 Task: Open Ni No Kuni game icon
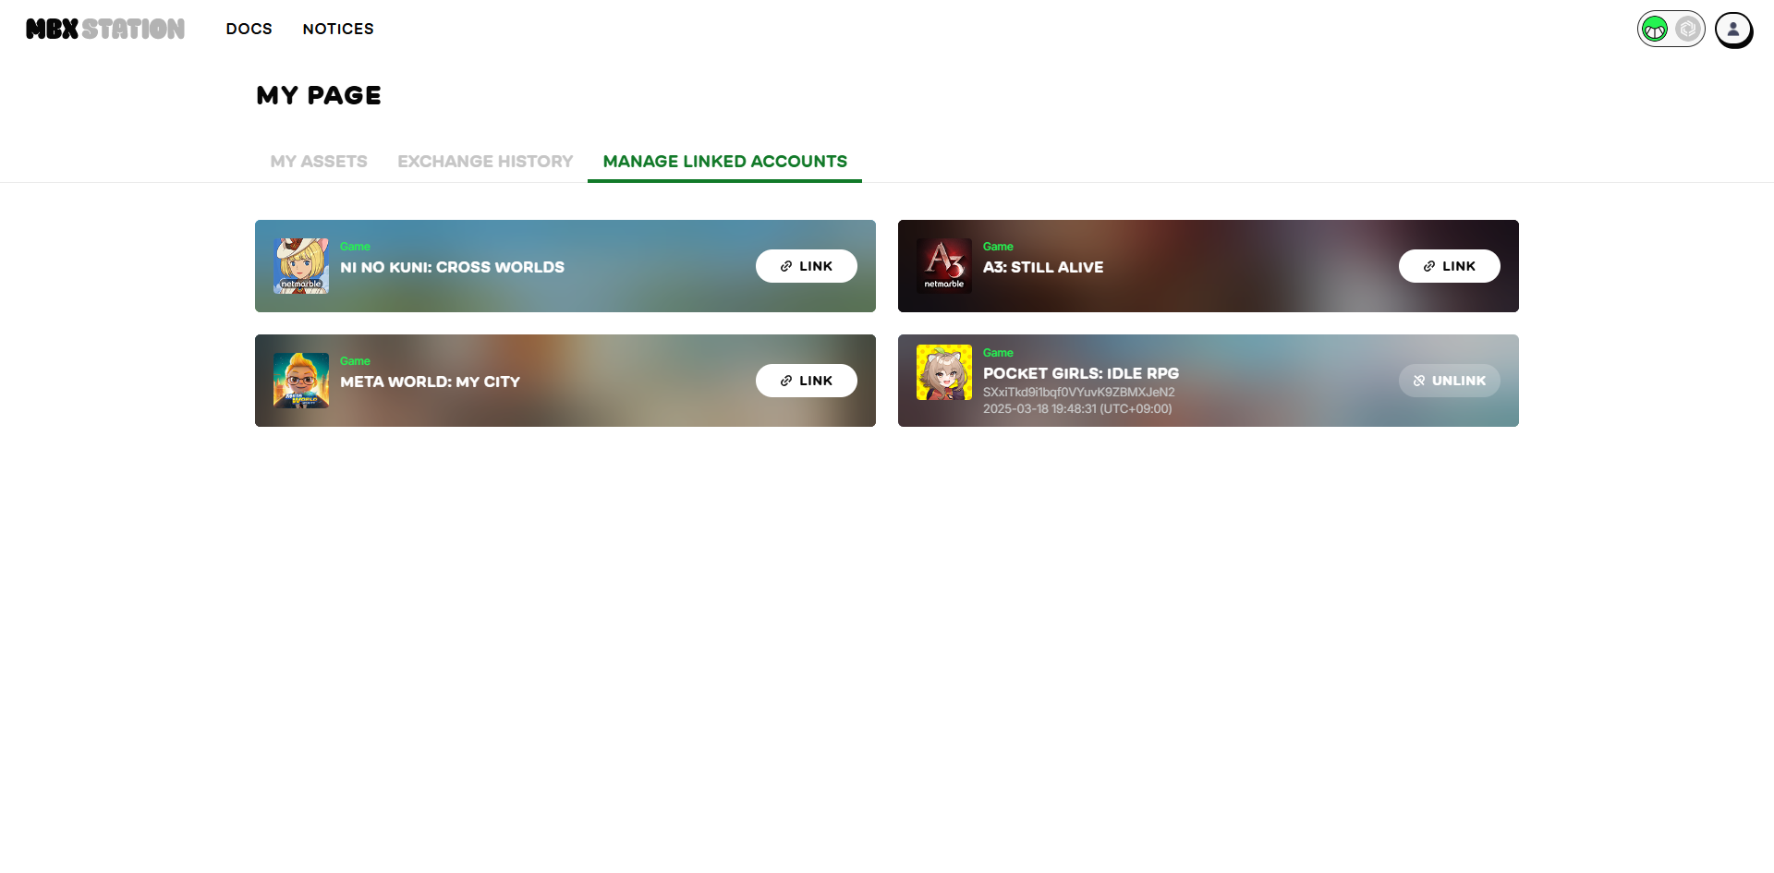pos(301,266)
